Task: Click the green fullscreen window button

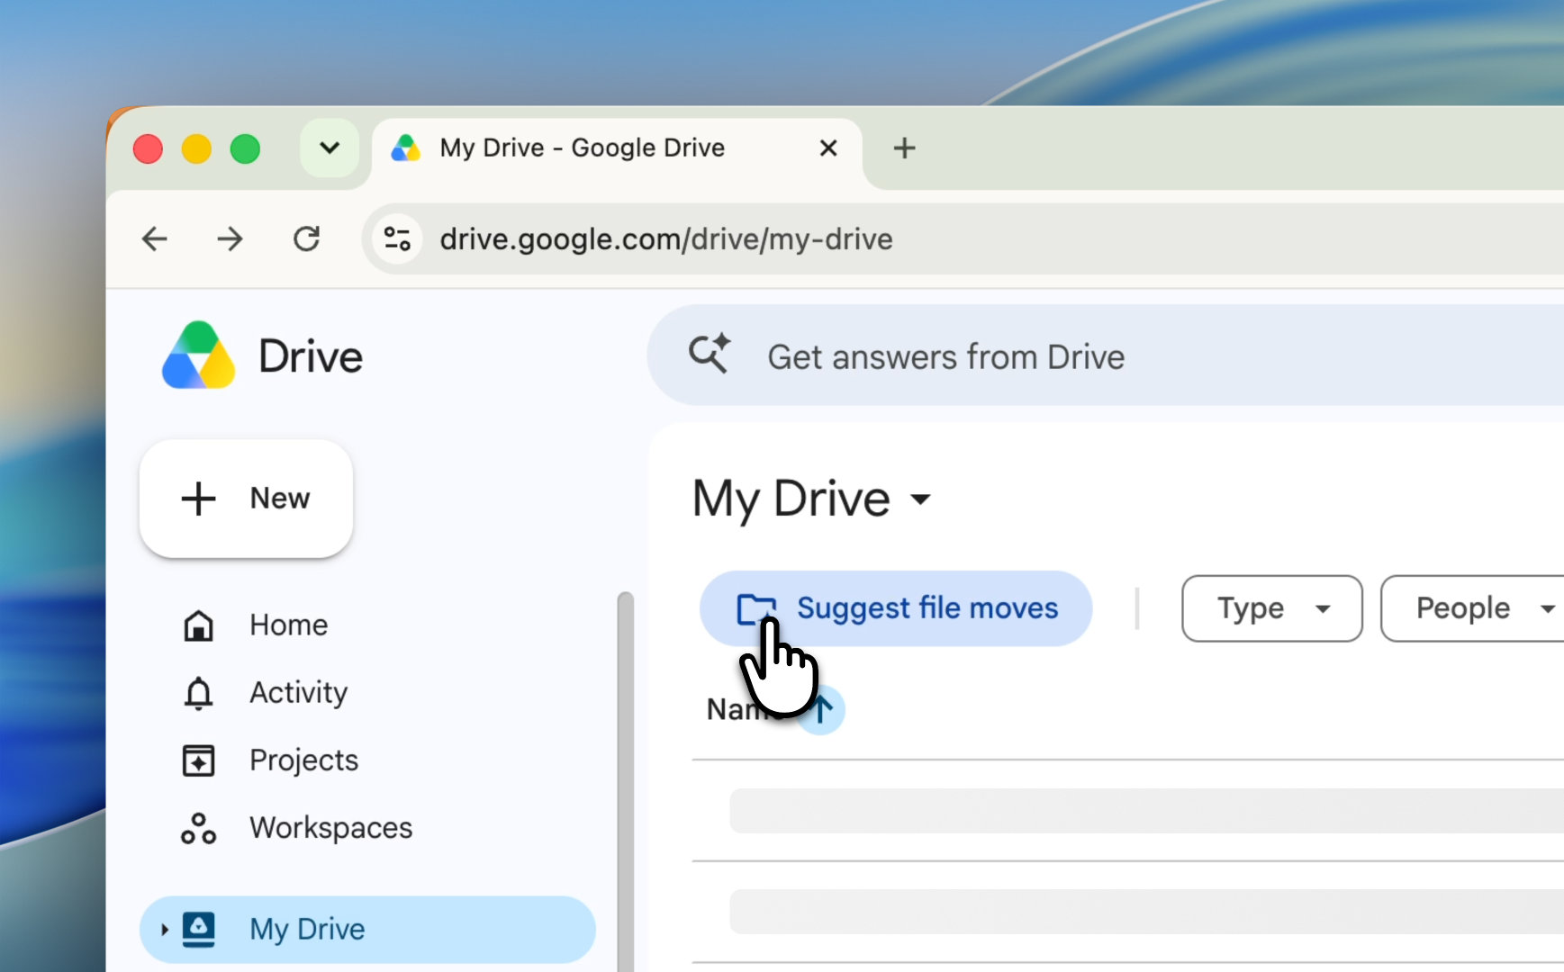Action: point(245,148)
